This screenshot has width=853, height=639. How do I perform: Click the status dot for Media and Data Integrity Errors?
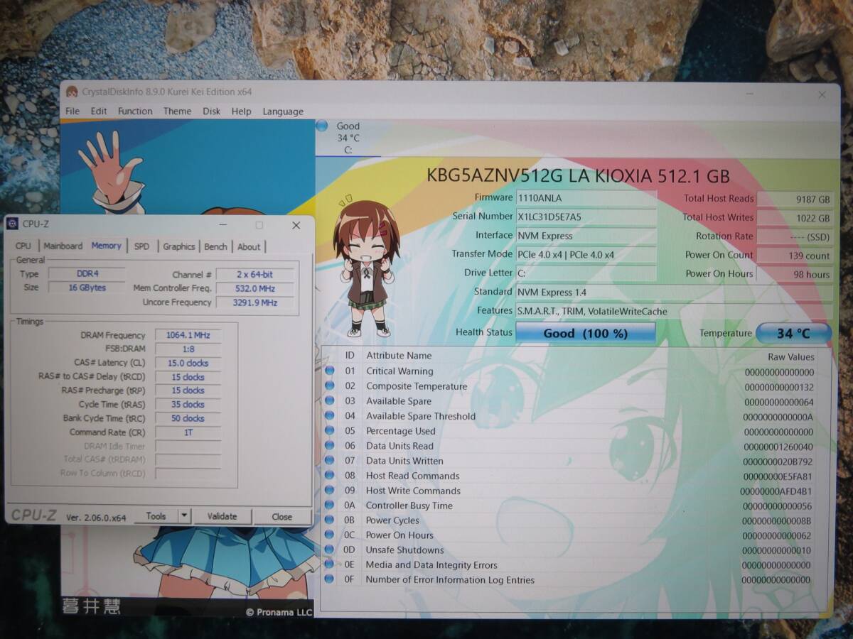tap(330, 564)
